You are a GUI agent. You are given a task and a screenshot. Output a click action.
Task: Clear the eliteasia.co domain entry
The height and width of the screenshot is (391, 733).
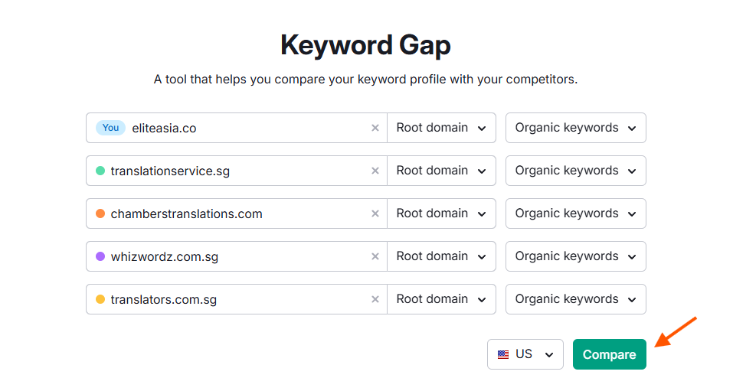[375, 128]
